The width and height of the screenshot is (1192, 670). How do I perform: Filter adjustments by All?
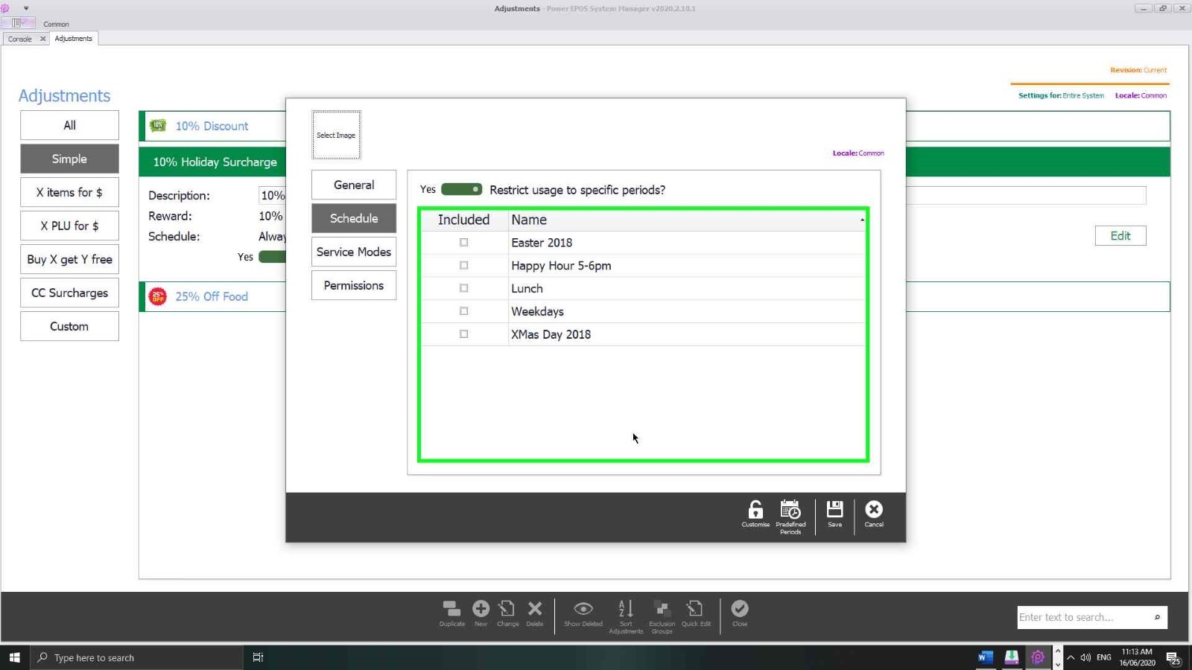click(69, 125)
